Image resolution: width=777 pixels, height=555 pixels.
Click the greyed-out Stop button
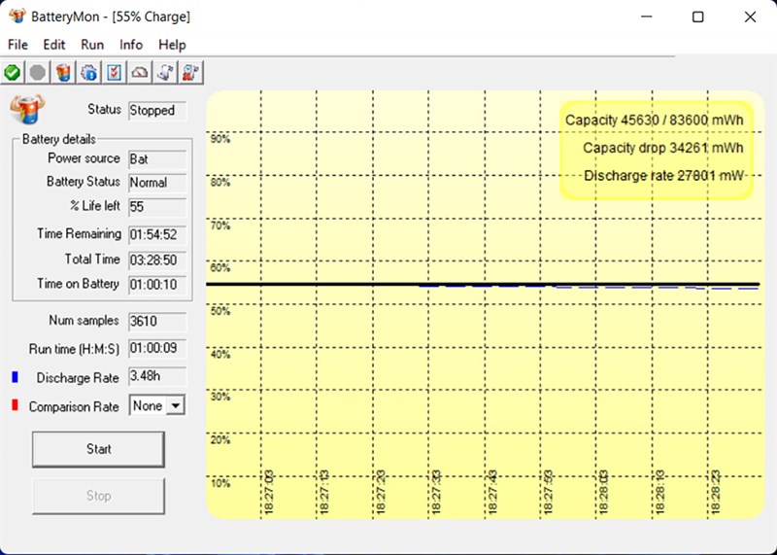click(98, 496)
